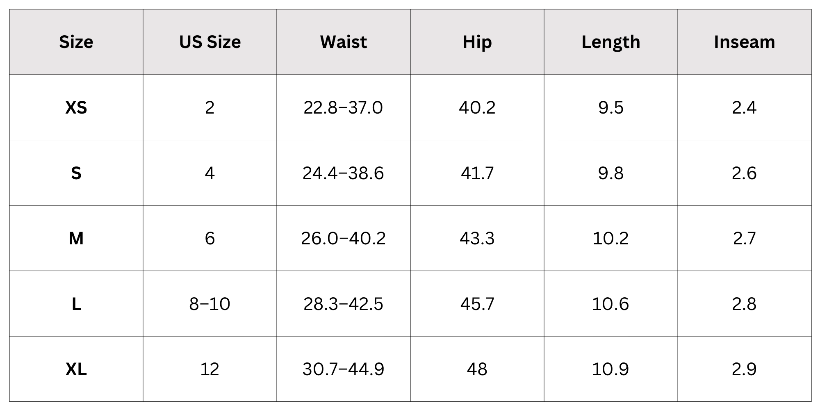The image size is (820, 410).
Task: Click the length value 10.6
Action: click(610, 304)
